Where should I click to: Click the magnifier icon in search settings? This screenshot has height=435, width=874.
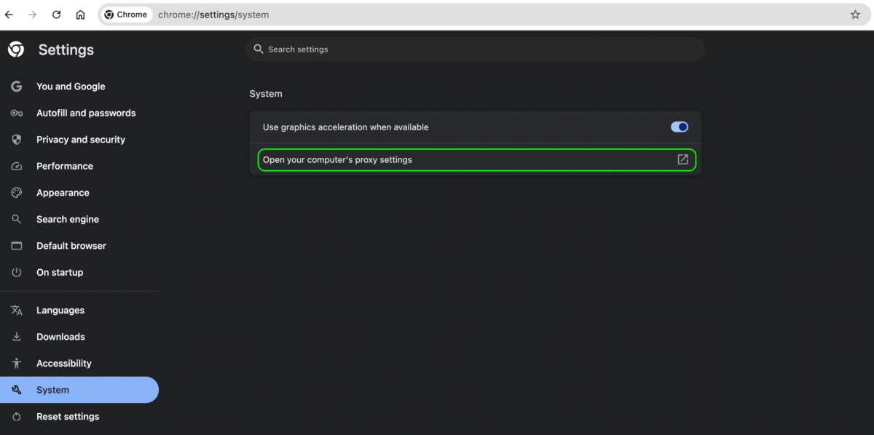click(x=259, y=49)
